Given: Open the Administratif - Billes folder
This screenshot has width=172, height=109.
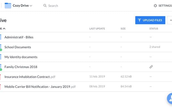Looking at the screenshot, I should tap(19, 37).
